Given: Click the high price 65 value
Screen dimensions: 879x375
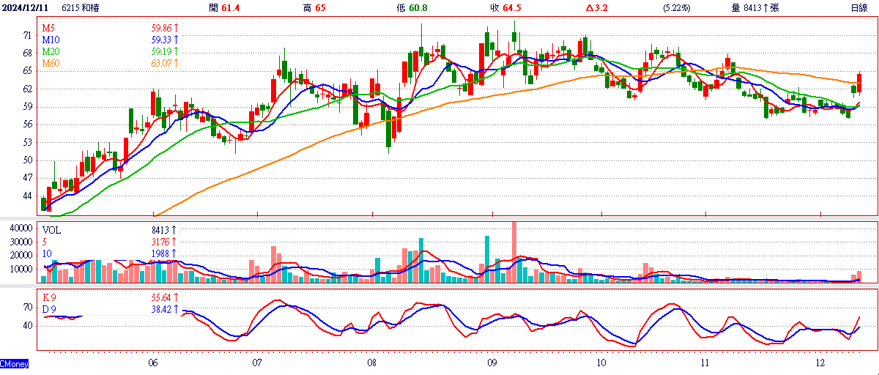Looking at the screenshot, I should tap(321, 7).
